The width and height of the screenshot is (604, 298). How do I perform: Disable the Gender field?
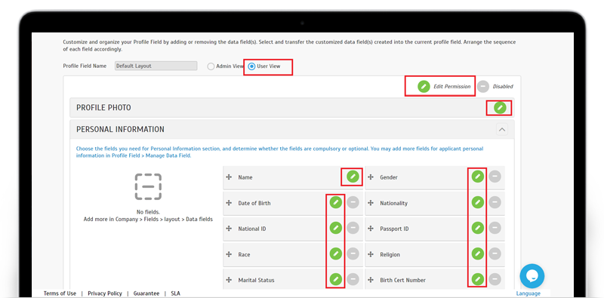coord(495,177)
